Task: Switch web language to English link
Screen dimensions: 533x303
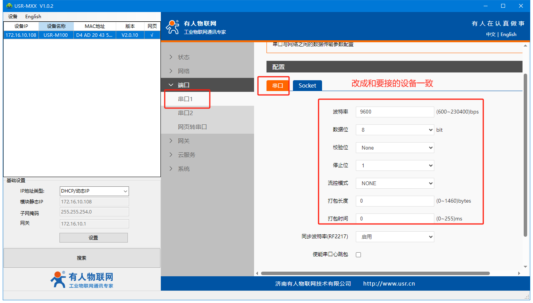Action: [x=508, y=34]
